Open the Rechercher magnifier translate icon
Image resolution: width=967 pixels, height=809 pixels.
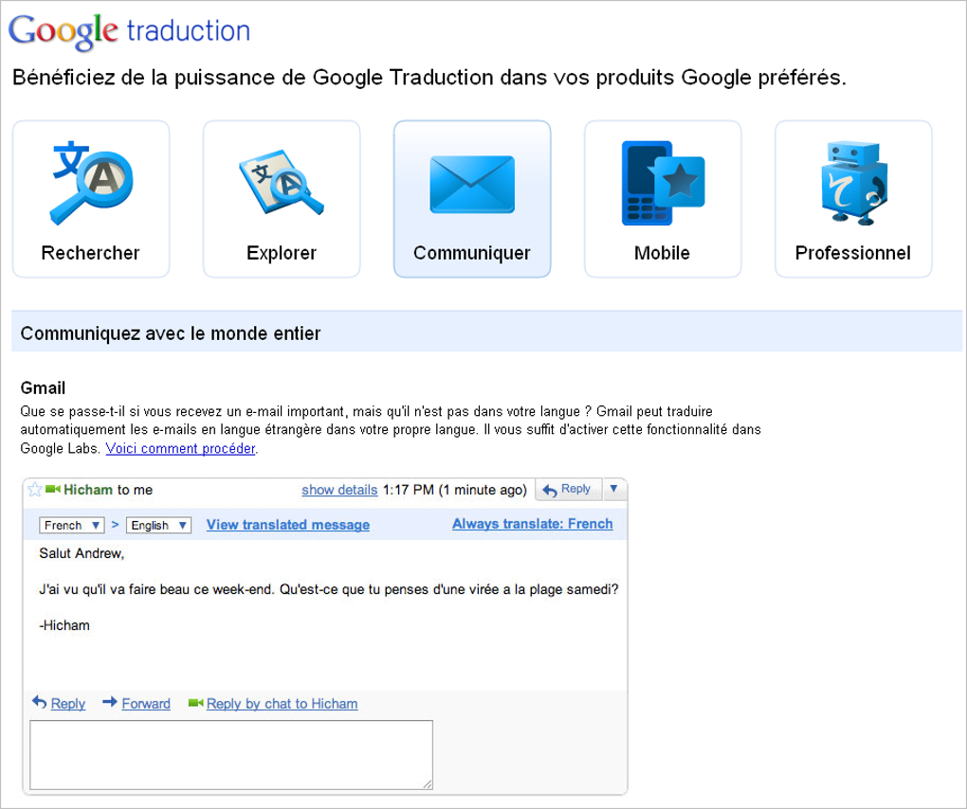(x=93, y=183)
